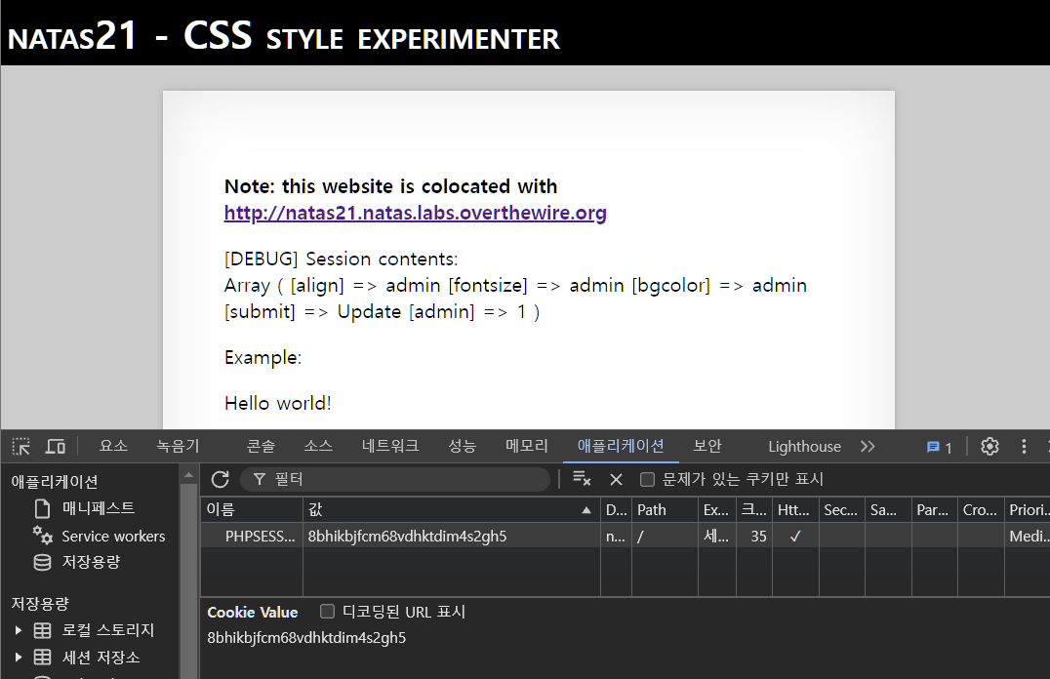Check the 디코딩된 URL 표시 checkbox
The width and height of the screenshot is (1050, 679).
327,612
